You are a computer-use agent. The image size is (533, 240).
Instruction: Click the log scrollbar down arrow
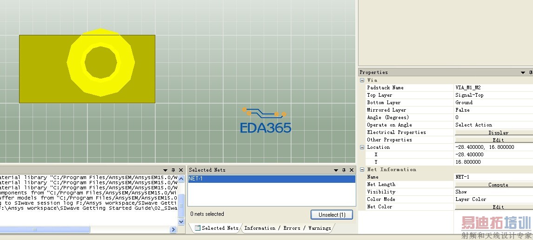(181, 221)
